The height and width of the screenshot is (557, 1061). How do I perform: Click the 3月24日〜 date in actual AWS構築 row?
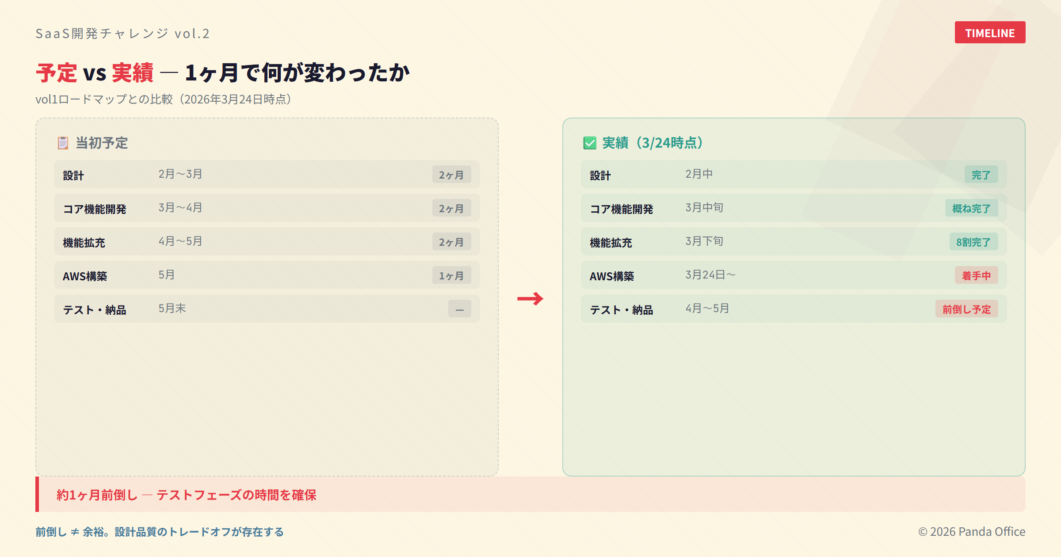point(710,275)
